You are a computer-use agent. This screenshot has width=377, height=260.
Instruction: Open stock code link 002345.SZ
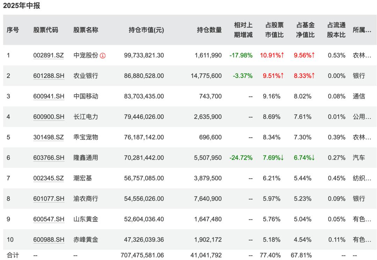click(x=49, y=178)
